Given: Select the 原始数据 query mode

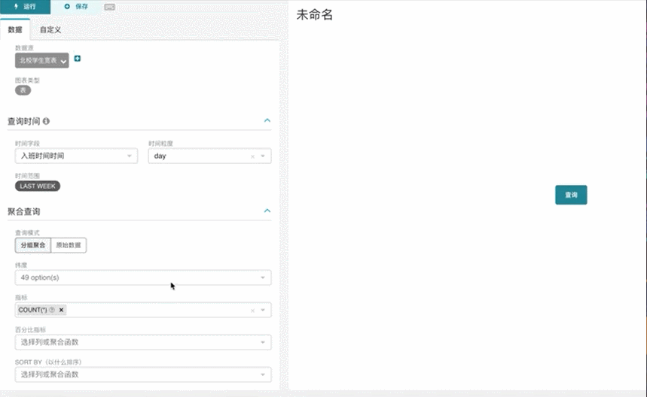Looking at the screenshot, I should (69, 245).
